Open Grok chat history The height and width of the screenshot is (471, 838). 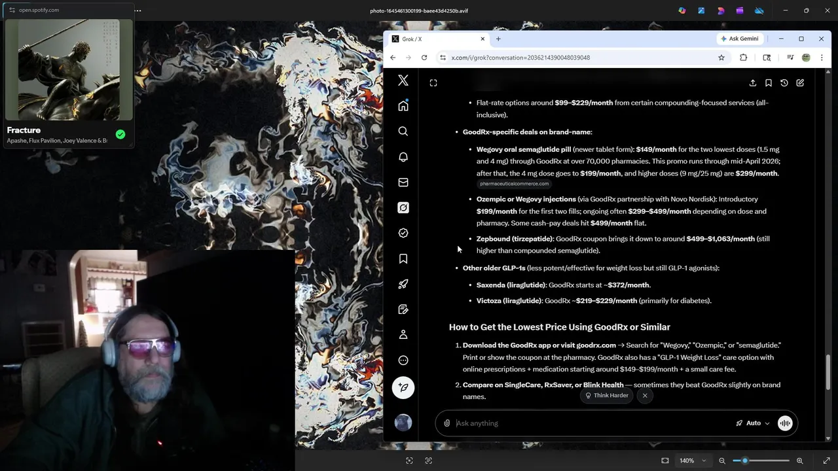pos(784,83)
